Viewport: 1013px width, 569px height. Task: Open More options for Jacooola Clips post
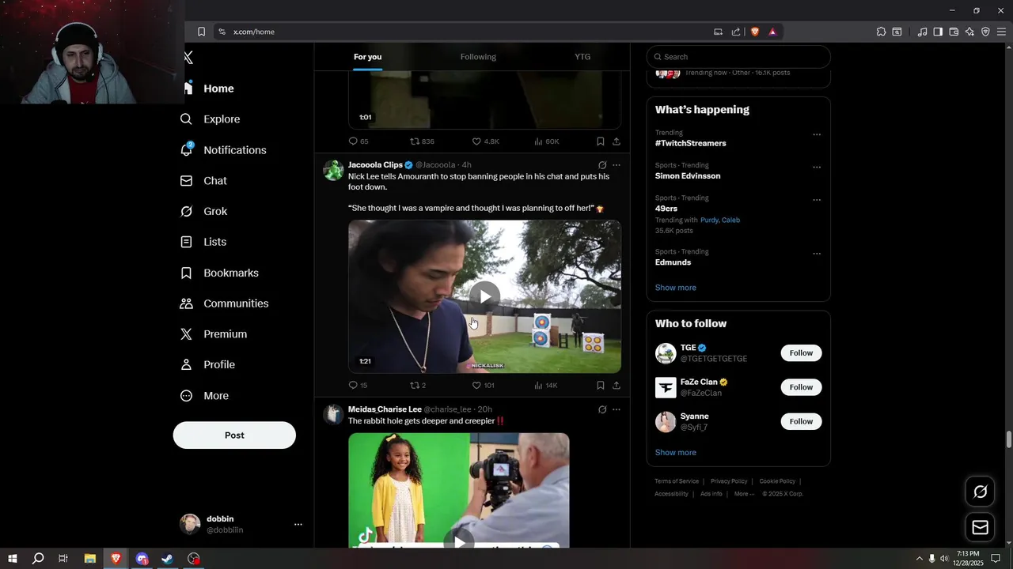[x=617, y=165]
